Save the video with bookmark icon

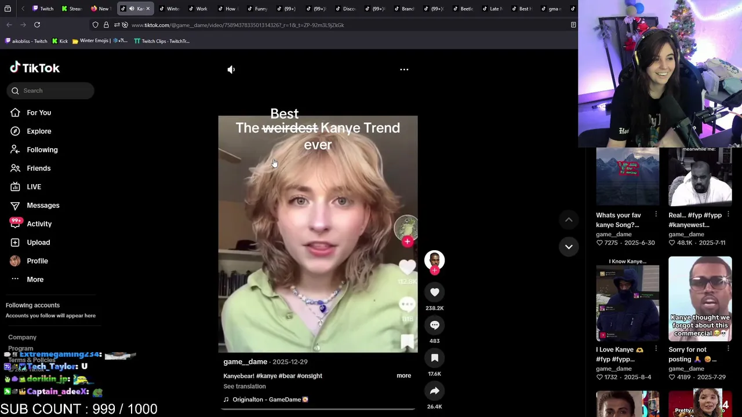(x=434, y=358)
